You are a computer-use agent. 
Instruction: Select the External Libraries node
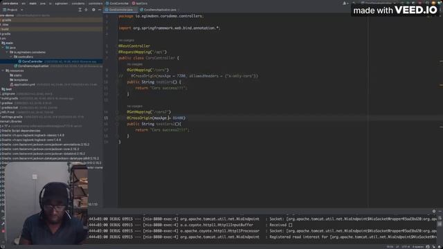pos(11,122)
